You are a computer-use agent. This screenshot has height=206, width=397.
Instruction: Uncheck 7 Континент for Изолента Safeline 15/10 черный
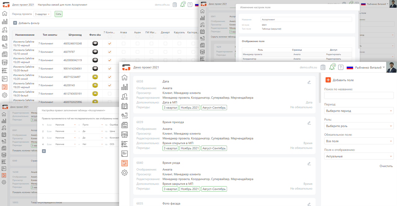point(109,44)
